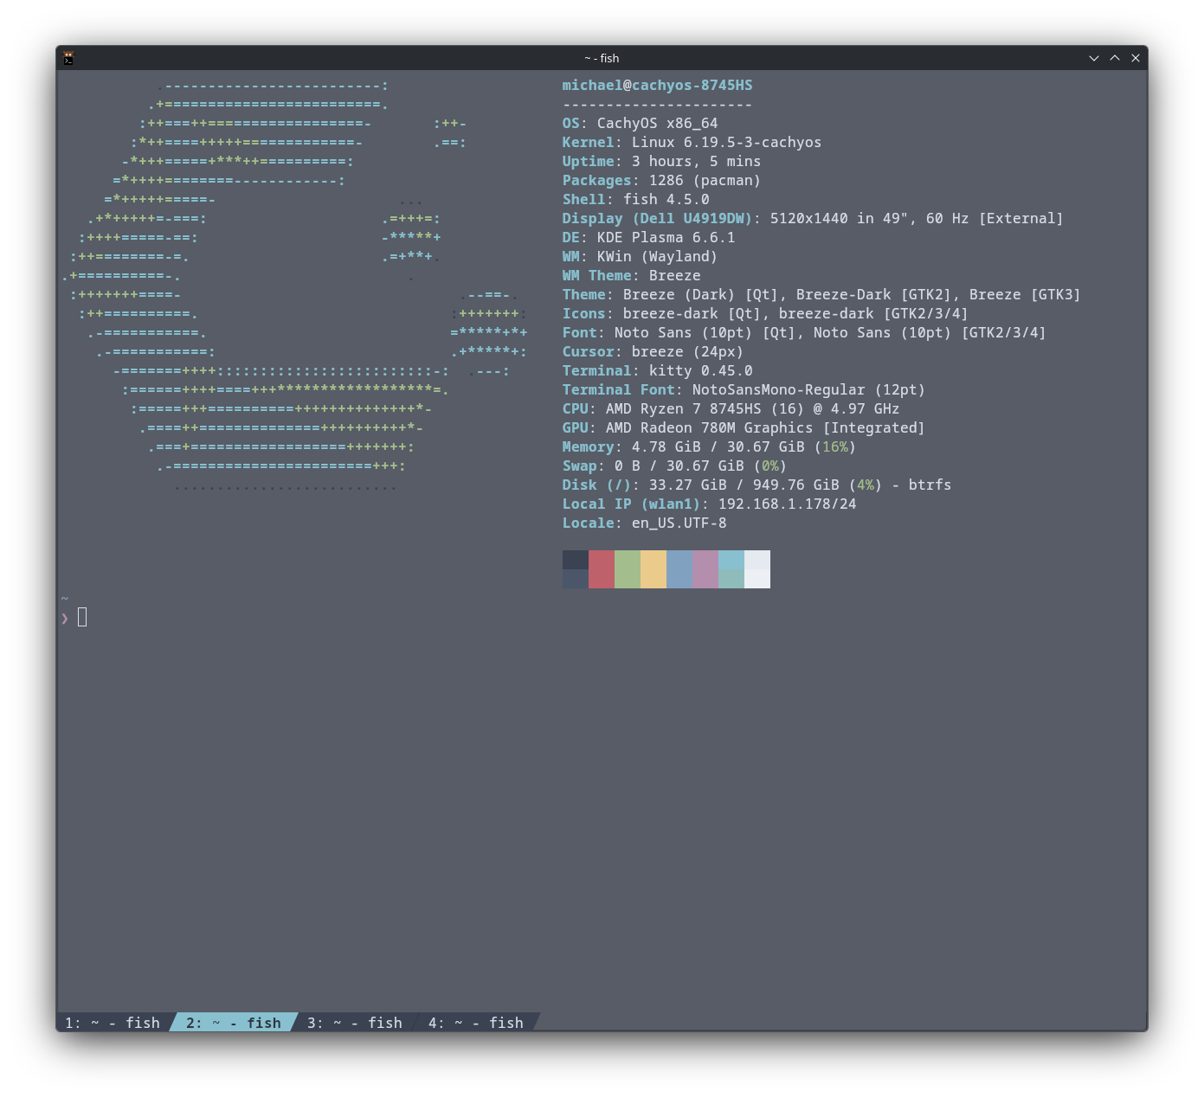Click the minimize chevron in the title bar
Screen dimensions: 1204x1098
click(1093, 58)
